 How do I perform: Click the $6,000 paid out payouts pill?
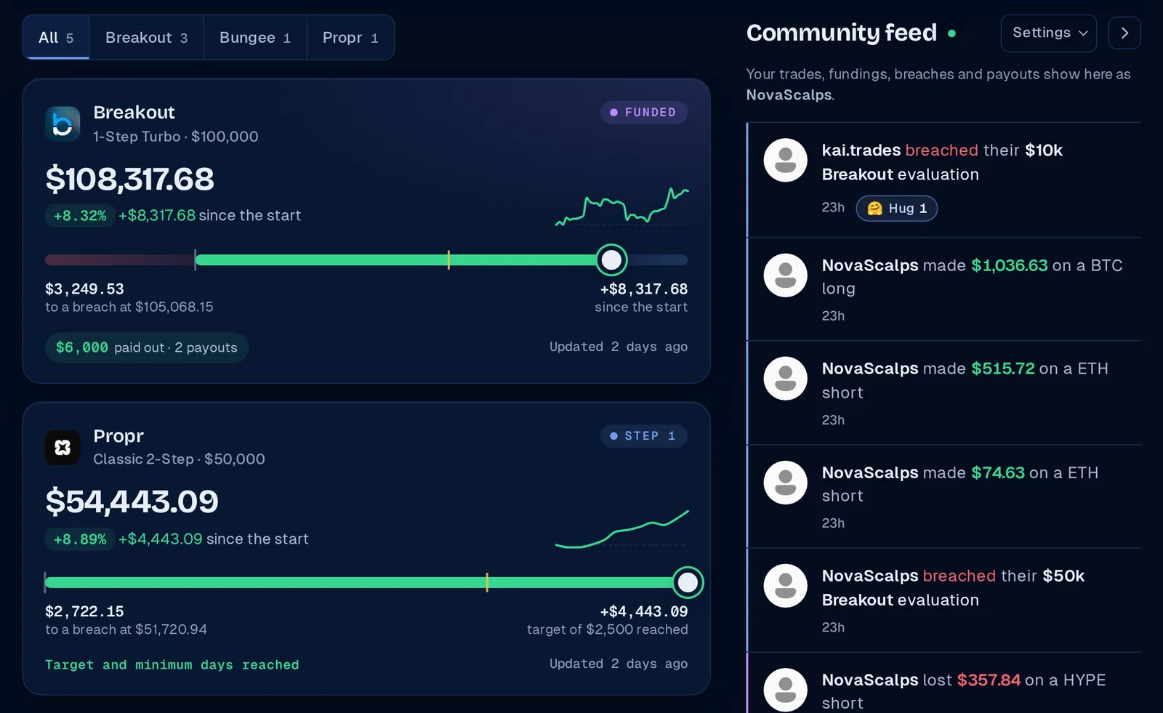[147, 347]
